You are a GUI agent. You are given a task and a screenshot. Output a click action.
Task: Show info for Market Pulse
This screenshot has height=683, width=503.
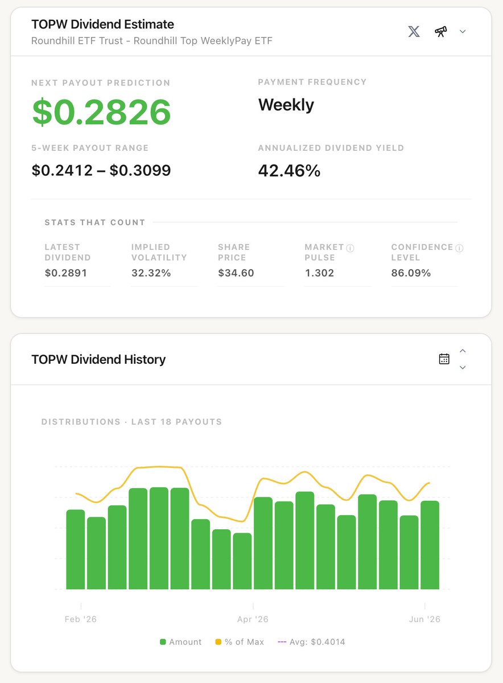point(351,248)
